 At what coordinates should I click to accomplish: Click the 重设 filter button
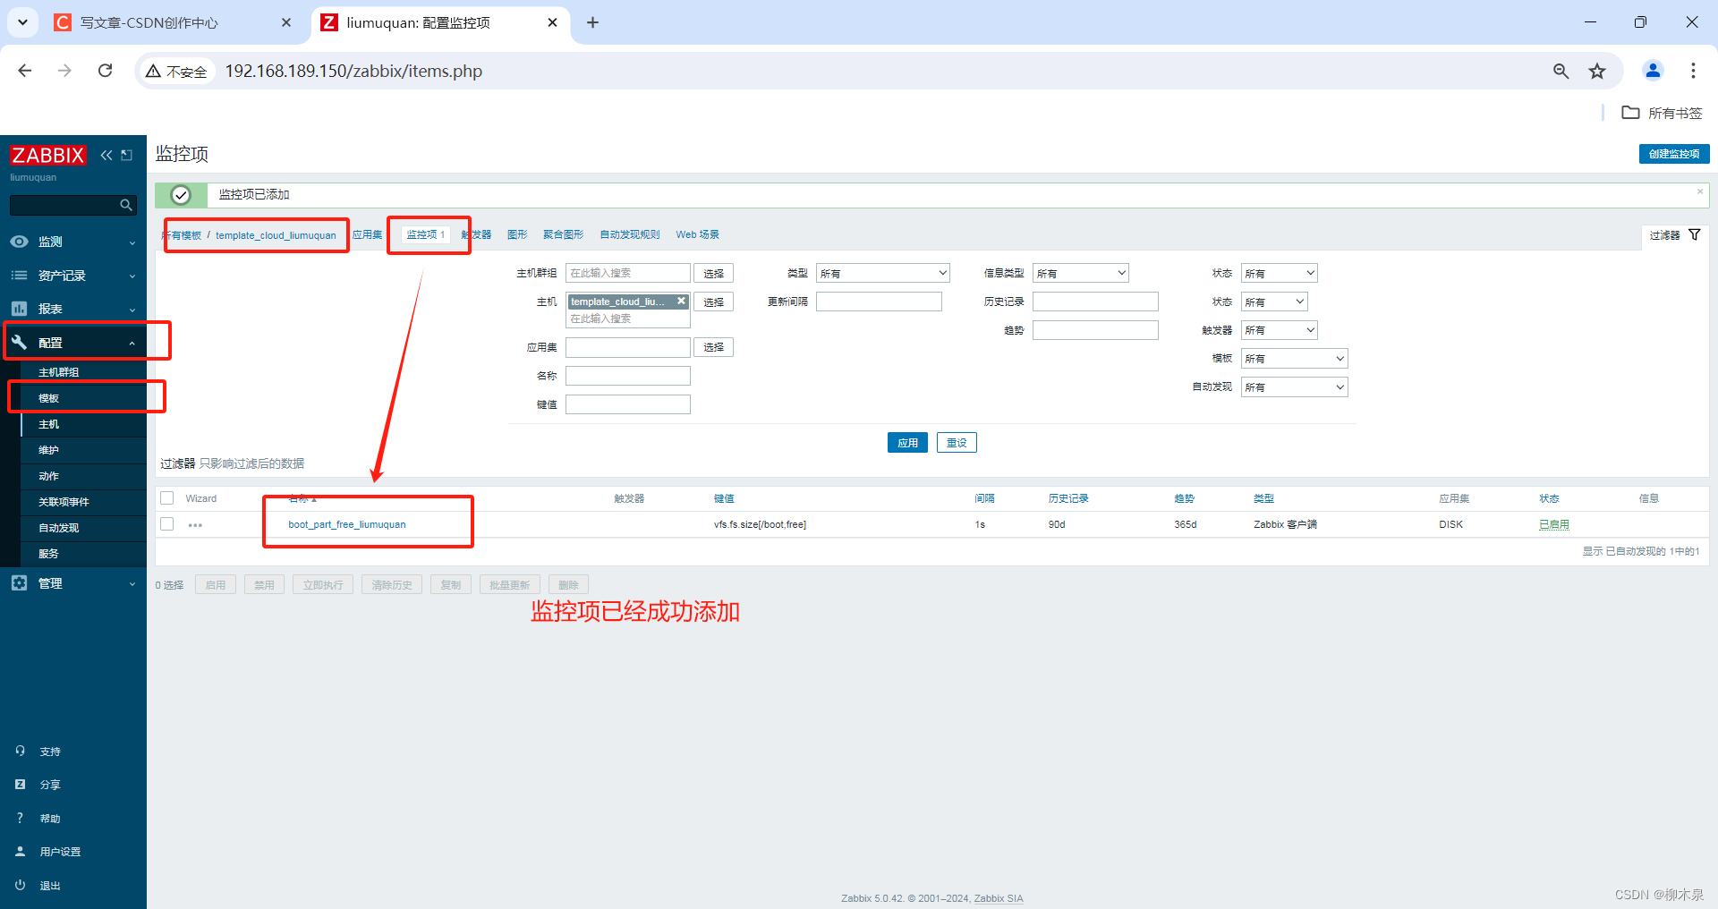click(957, 443)
